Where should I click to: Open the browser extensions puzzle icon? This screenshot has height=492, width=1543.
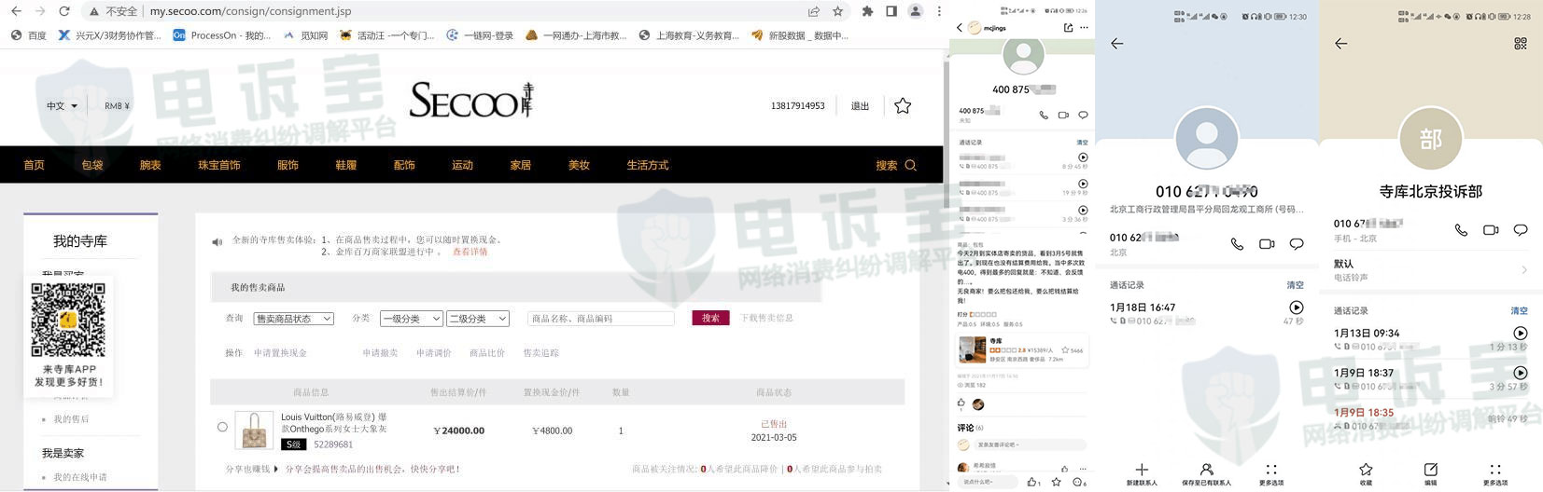[867, 11]
